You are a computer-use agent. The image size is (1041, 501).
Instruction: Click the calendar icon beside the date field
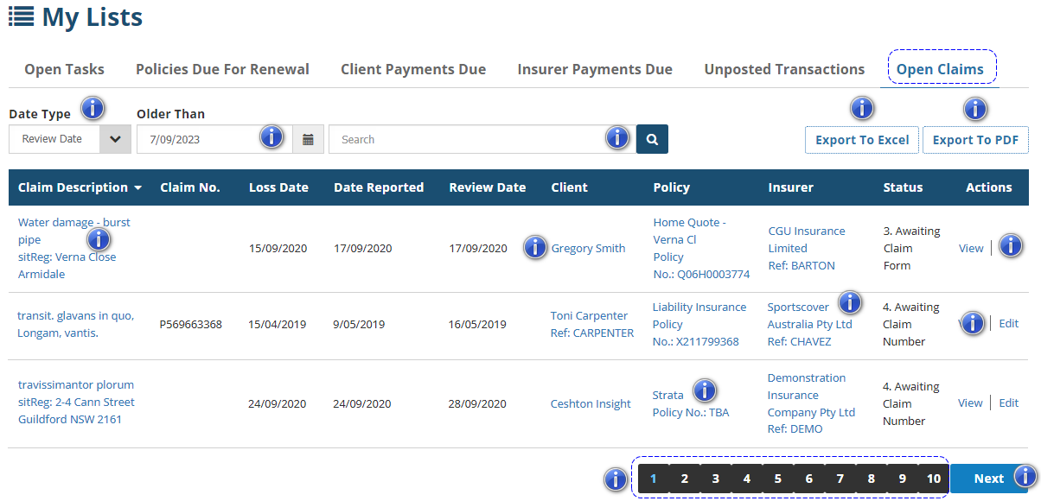308,139
